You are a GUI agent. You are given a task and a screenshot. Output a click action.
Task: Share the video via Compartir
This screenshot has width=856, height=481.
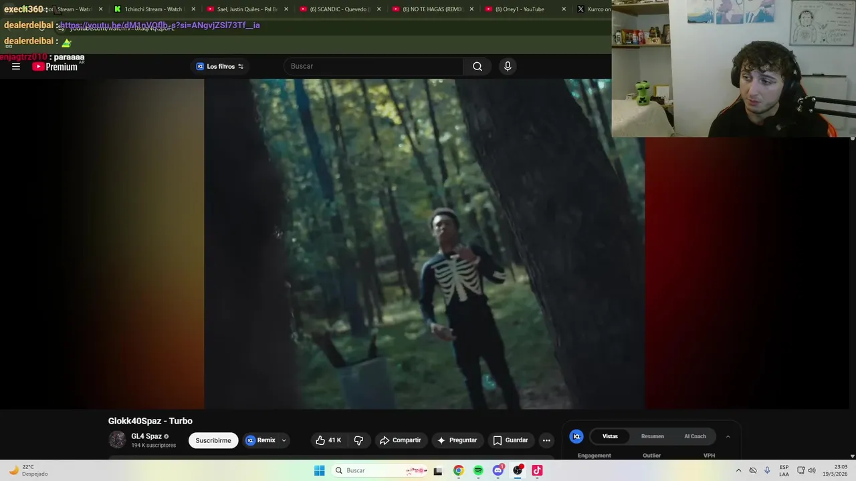400,440
